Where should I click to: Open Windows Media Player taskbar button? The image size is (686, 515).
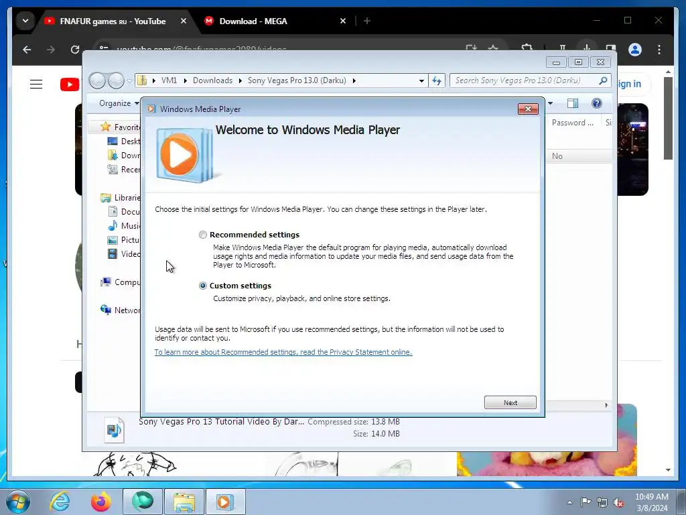pyautogui.click(x=225, y=502)
